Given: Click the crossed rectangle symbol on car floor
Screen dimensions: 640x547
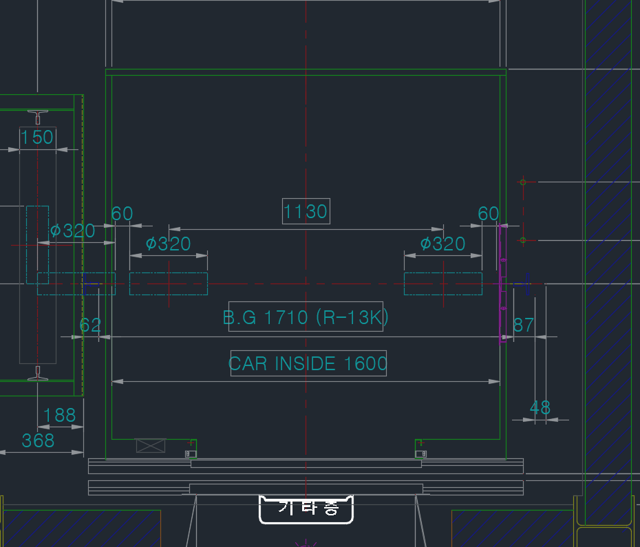Looking at the screenshot, I should 151,446.
